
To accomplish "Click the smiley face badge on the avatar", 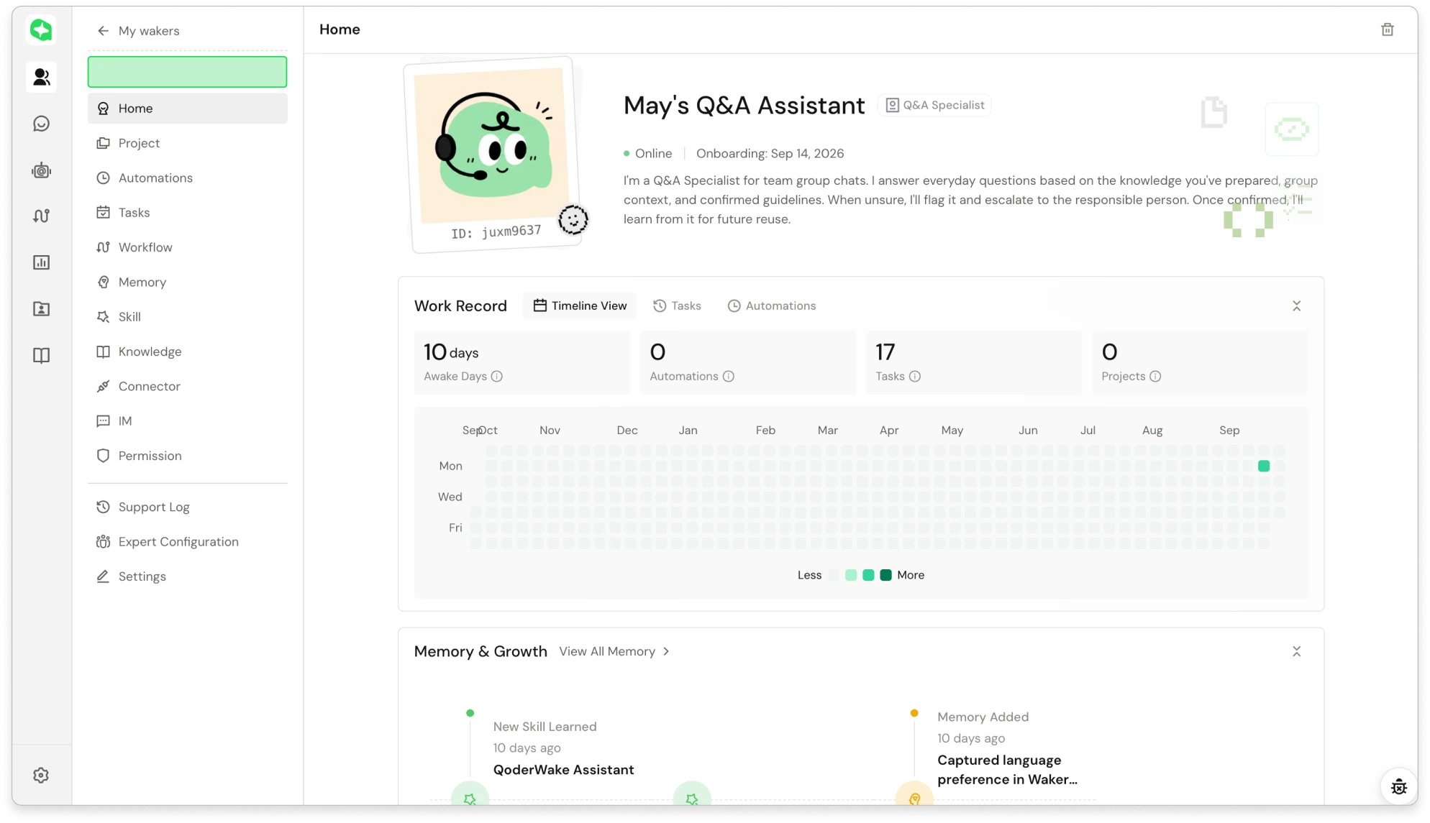I will pyautogui.click(x=573, y=220).
